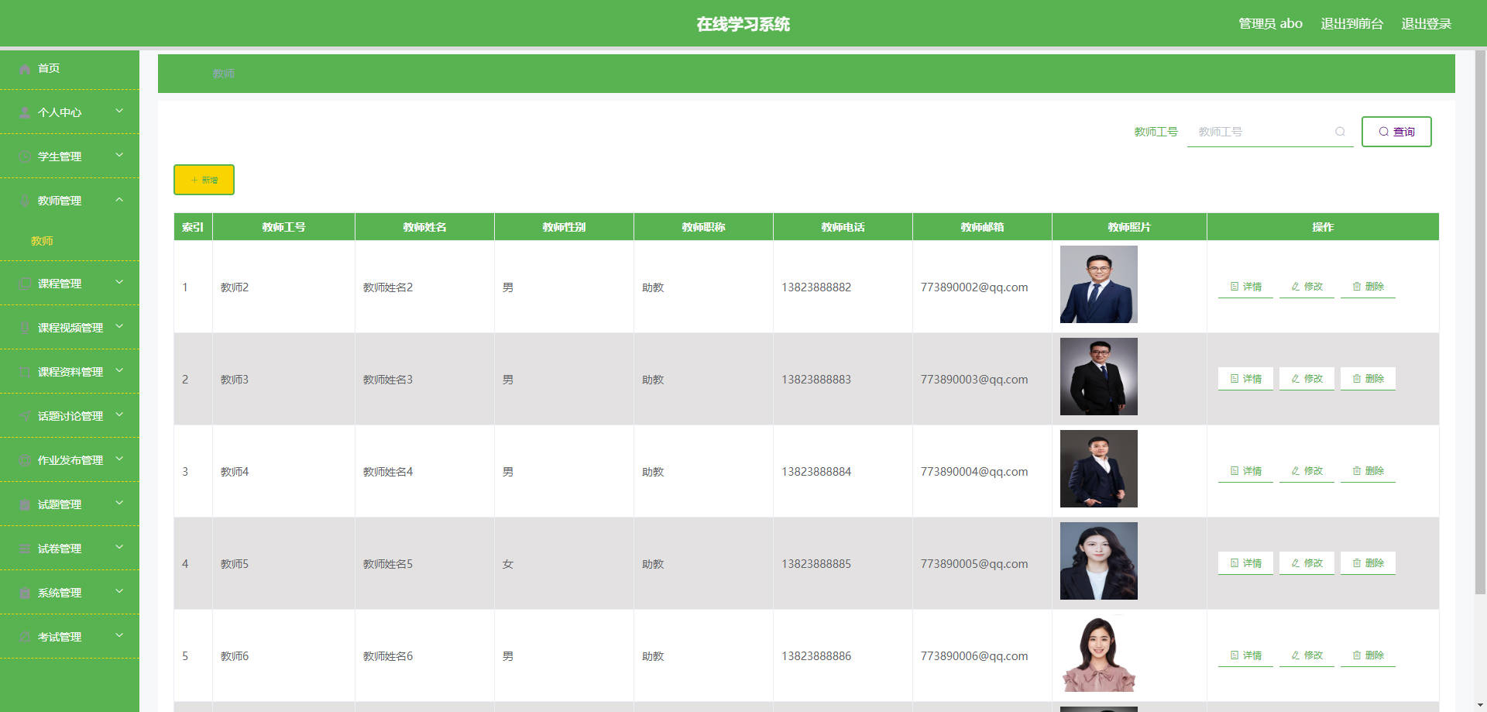Click 修改 for 教师5
Image resolution: width=1487 pixels, height=712 pixels.
tap(1307, 563)
